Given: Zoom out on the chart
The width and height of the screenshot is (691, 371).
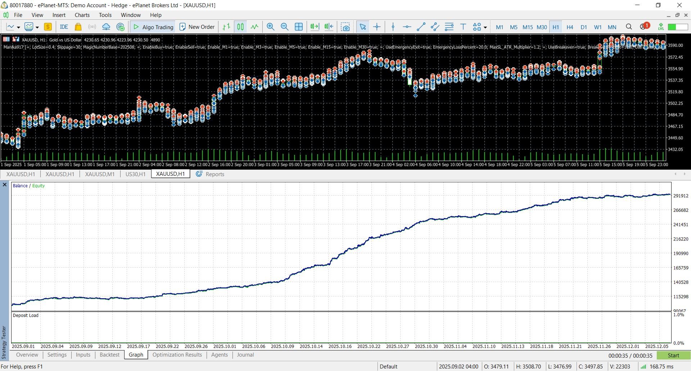Looking at the screenshot, I should pos(284,27).
